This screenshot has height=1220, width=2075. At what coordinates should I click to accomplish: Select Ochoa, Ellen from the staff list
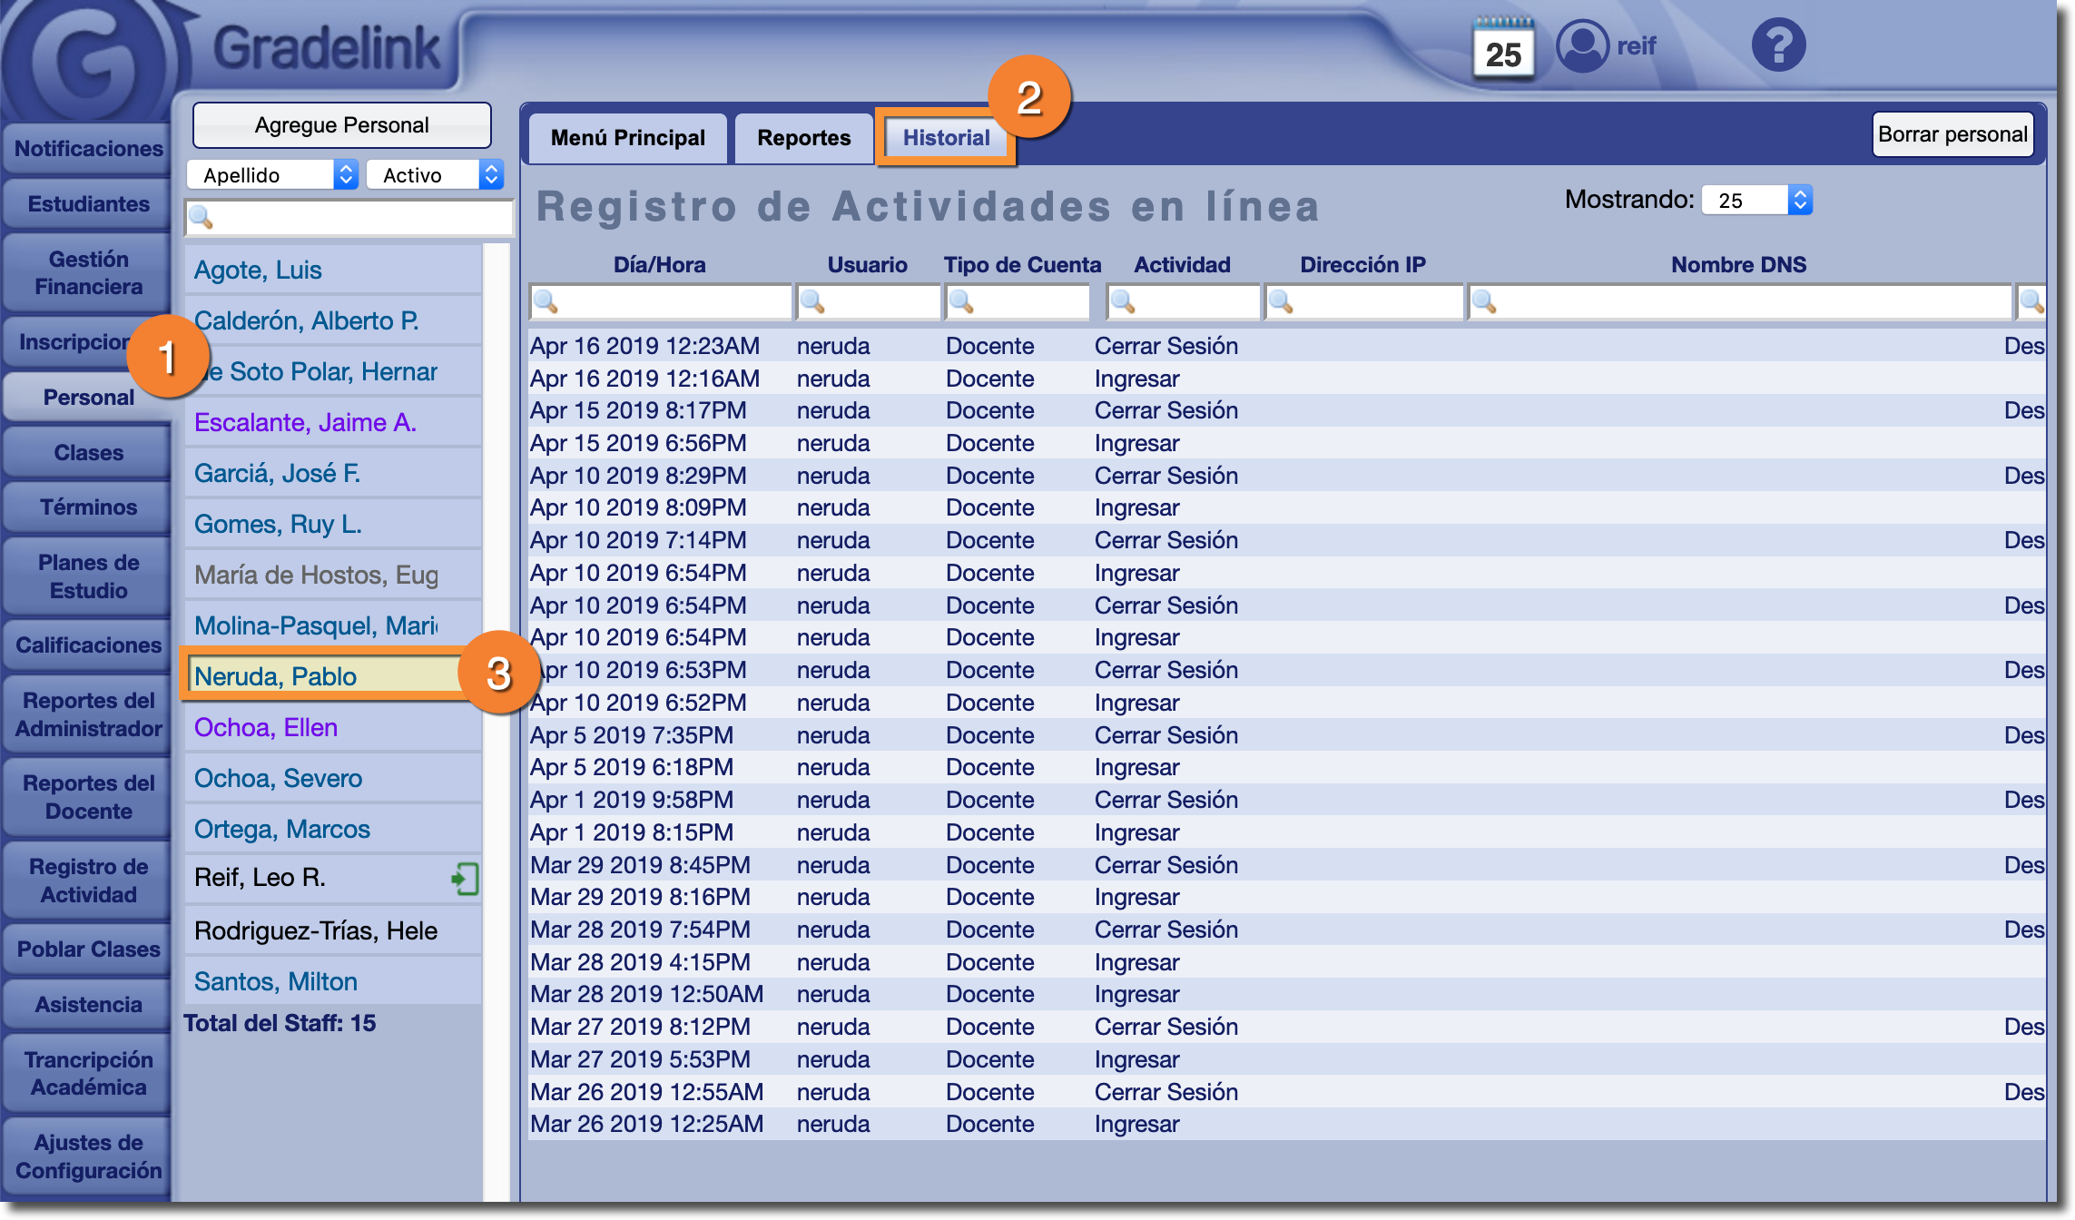coord(266,727)
